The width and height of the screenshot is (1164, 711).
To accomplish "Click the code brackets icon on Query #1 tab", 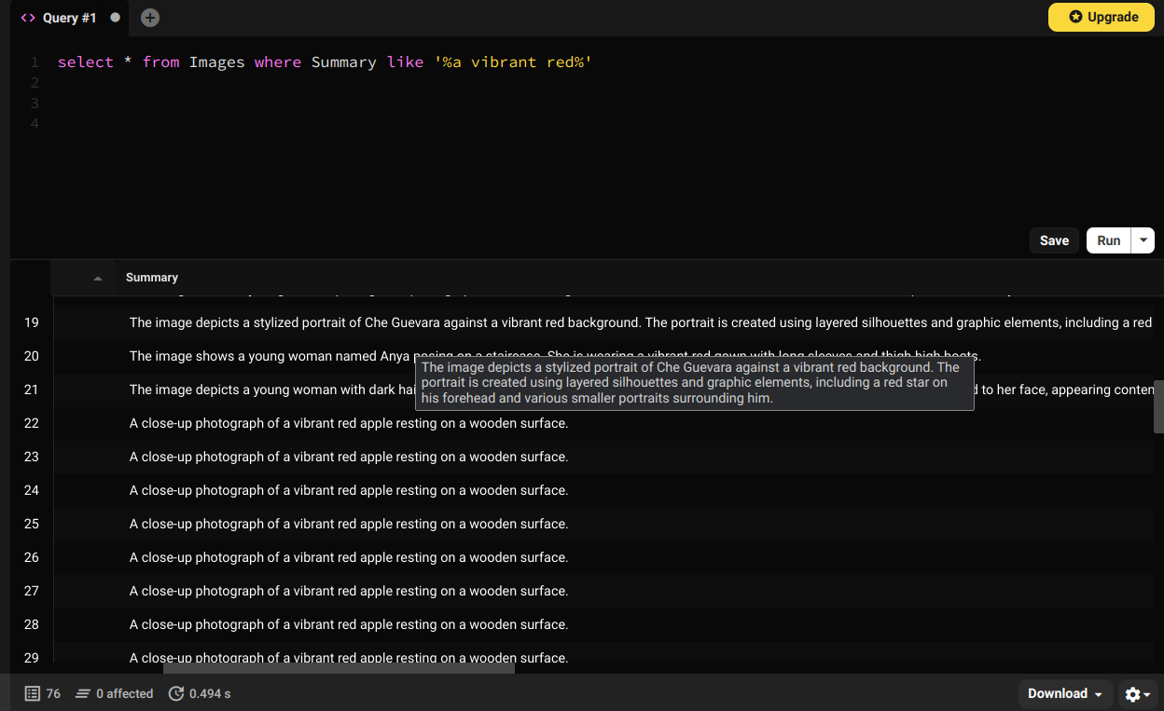I will [28, 18].
